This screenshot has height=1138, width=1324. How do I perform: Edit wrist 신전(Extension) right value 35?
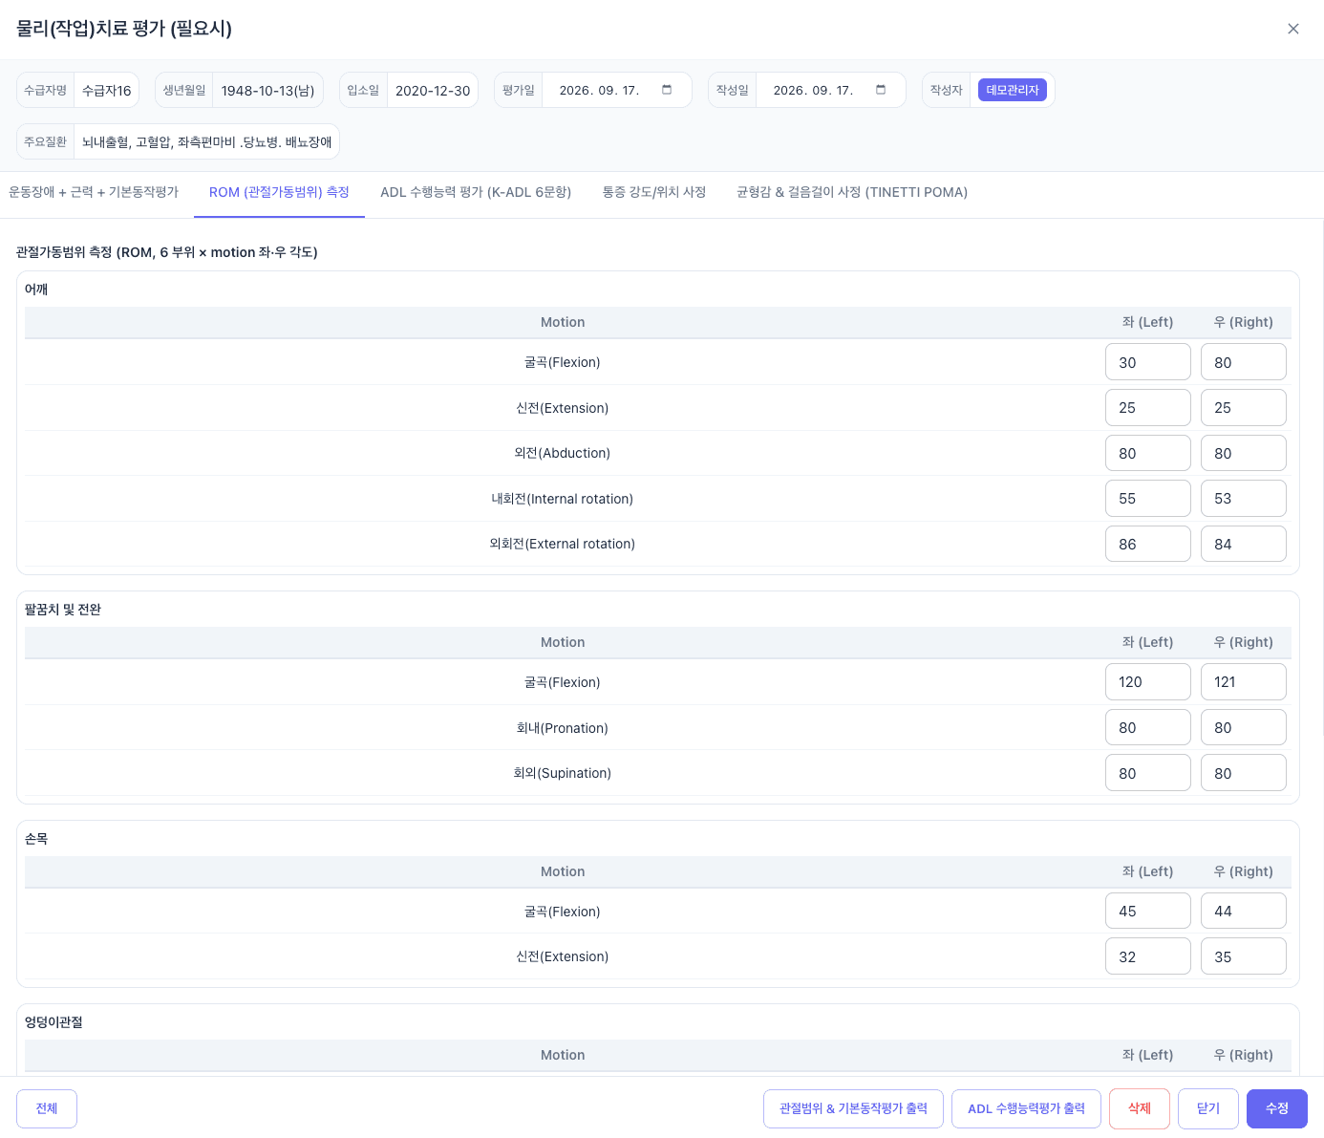coord(1244,956)
